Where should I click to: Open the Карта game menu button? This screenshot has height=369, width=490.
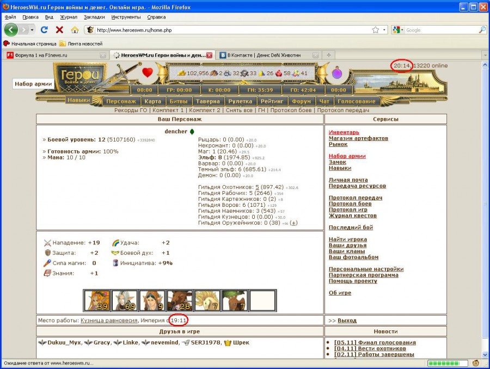coord(153,101)
